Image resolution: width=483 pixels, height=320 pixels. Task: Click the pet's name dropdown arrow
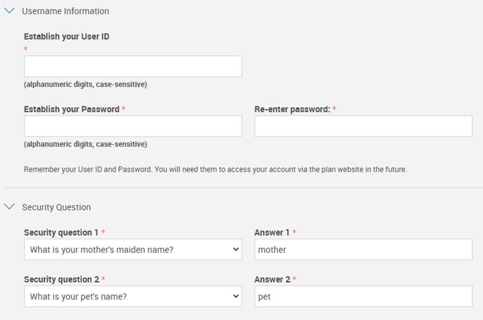pos(236,297)
